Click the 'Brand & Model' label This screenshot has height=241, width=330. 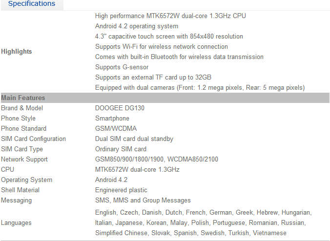[x=22, y=108]
